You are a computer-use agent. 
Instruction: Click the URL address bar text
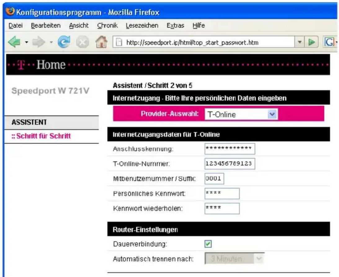click(192, 42)
